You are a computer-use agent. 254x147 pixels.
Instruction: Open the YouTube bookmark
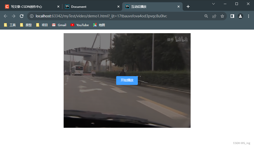80,25
